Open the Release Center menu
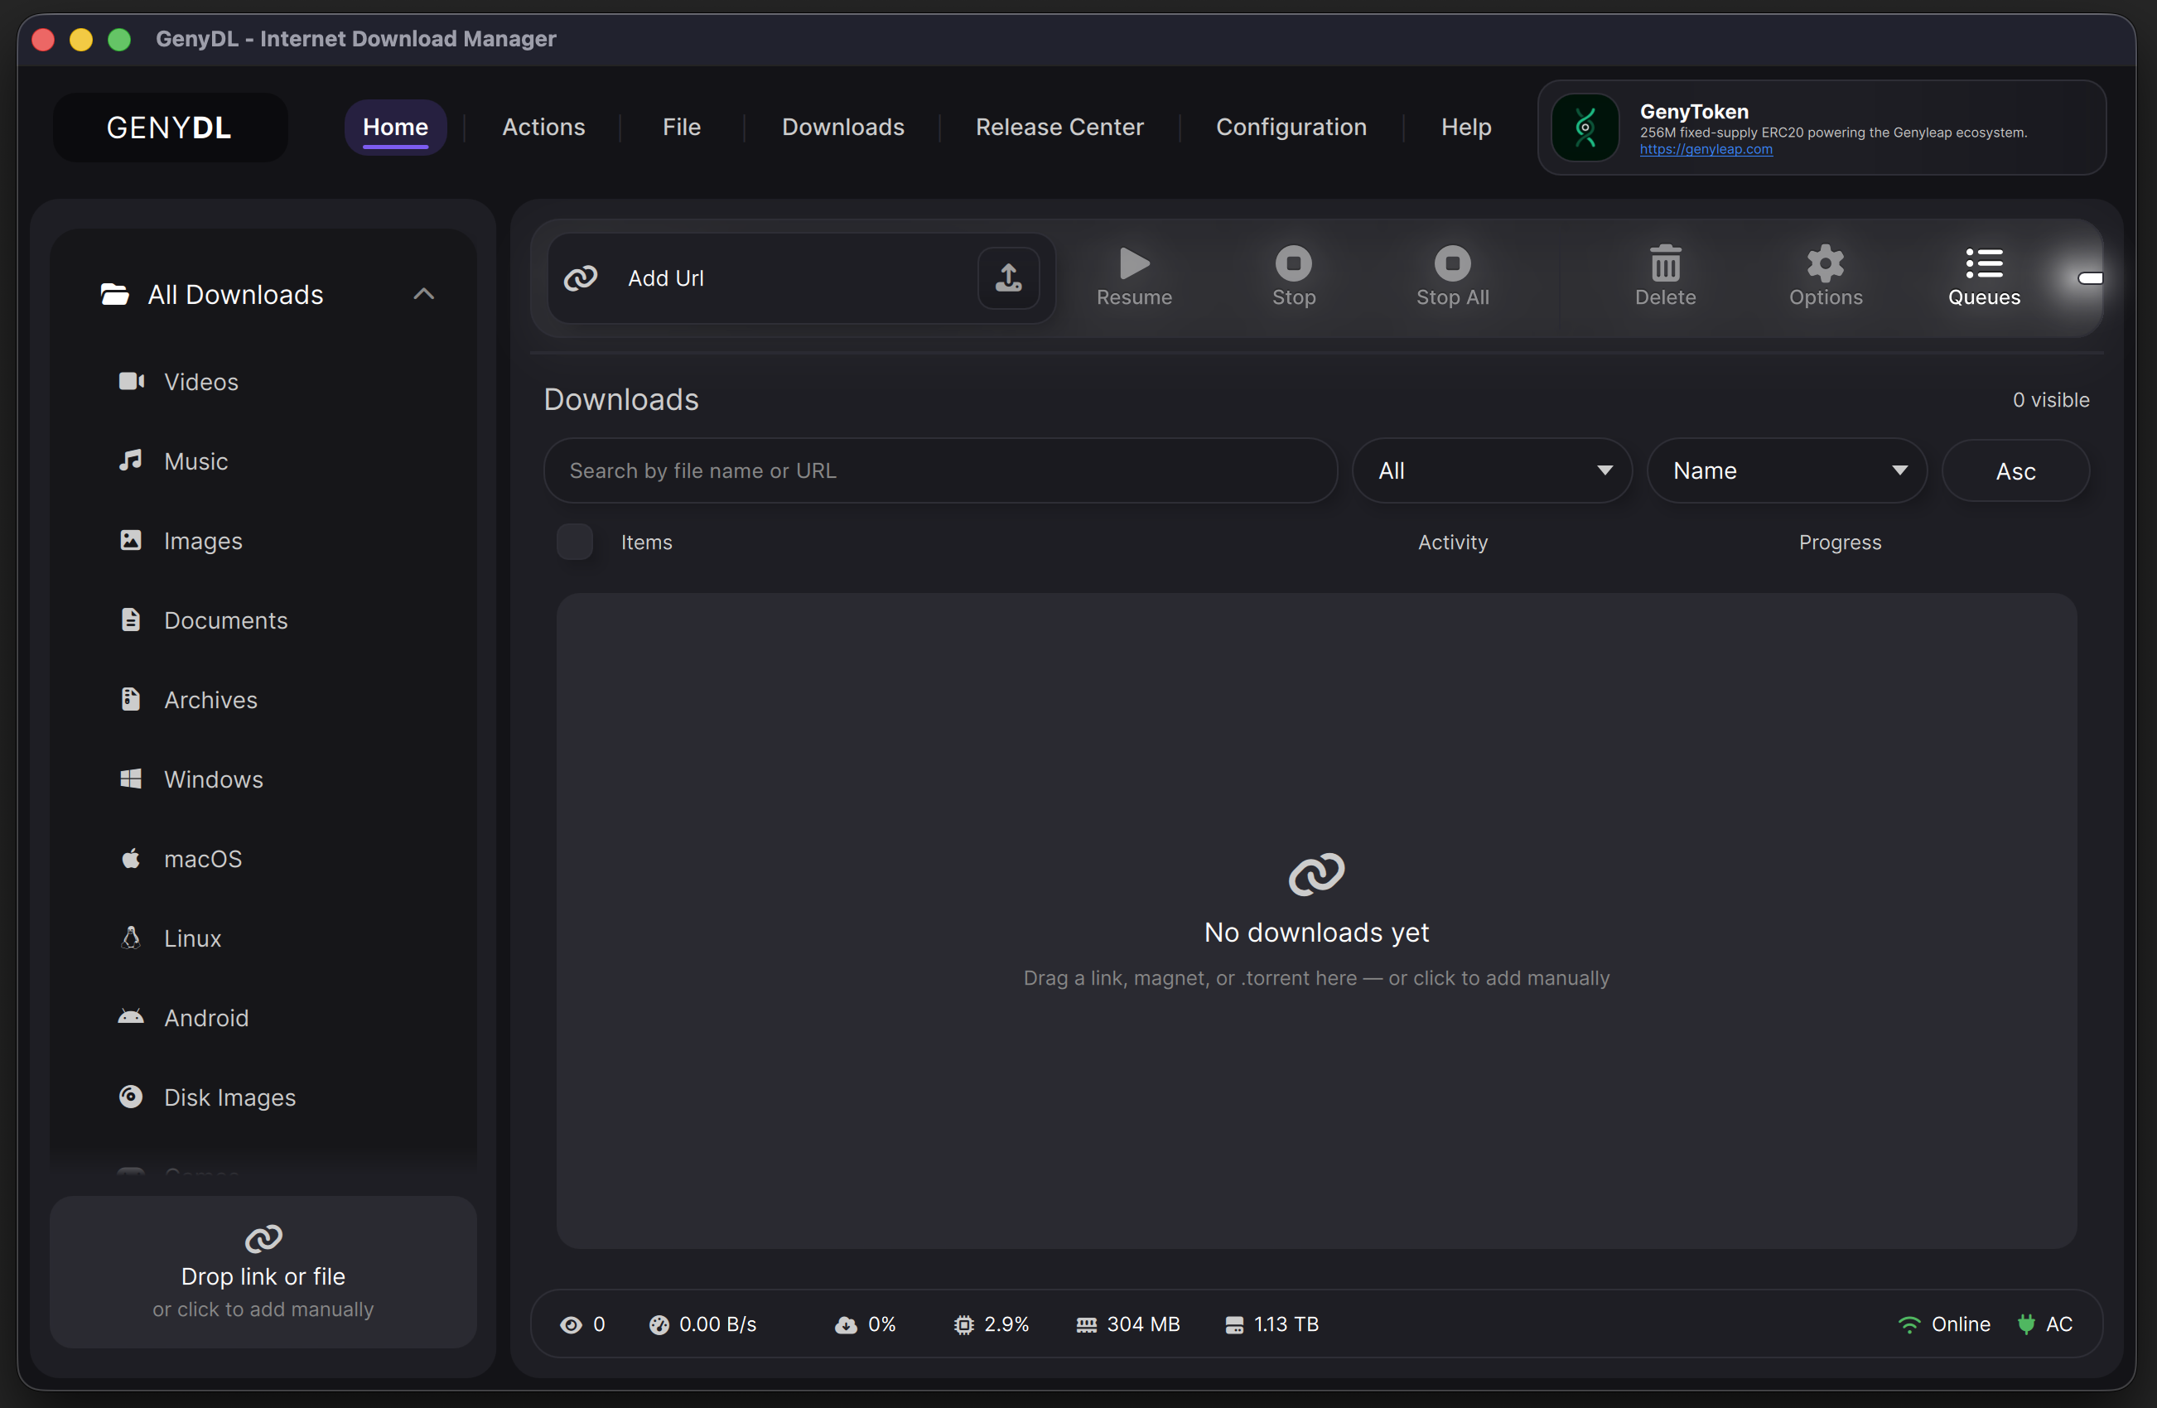The image size is (2157, 1408). [1059, 127]
